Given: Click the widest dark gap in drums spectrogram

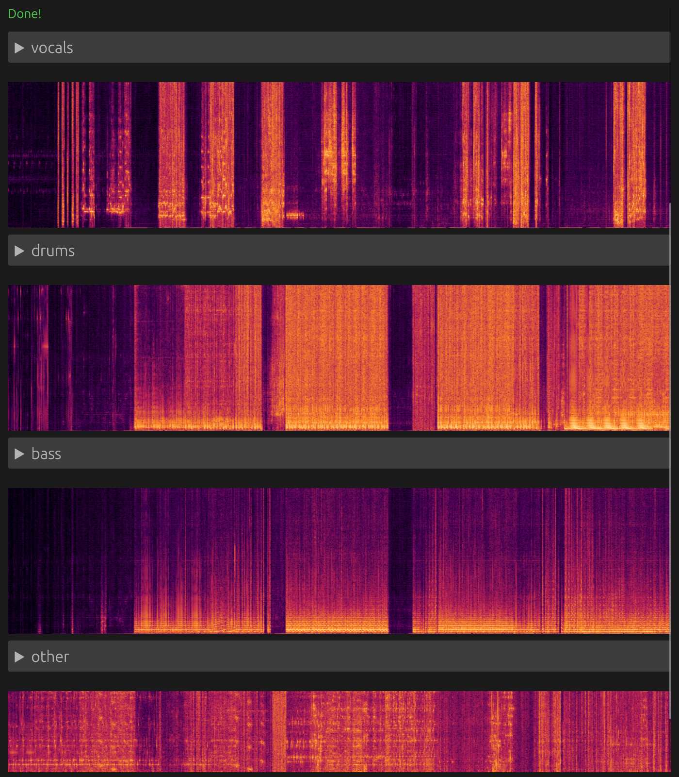Looking at the screenshot, I should [x=400, y=357].
